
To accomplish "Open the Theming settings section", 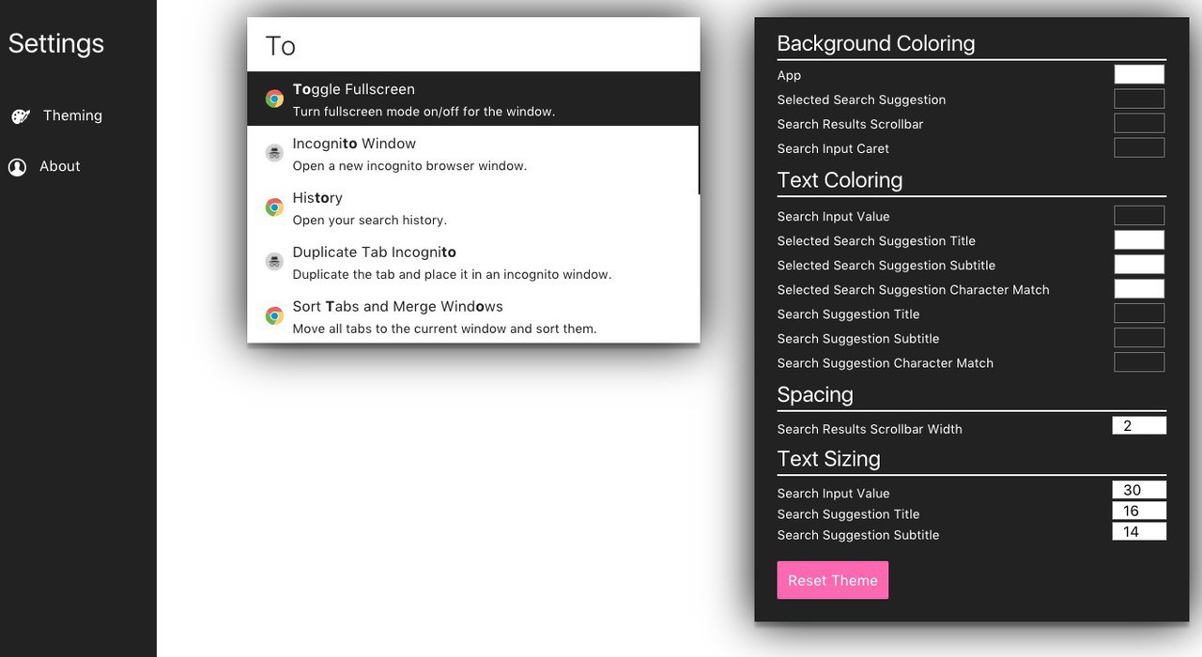I will pyautogui.click(x=72, y=115).
